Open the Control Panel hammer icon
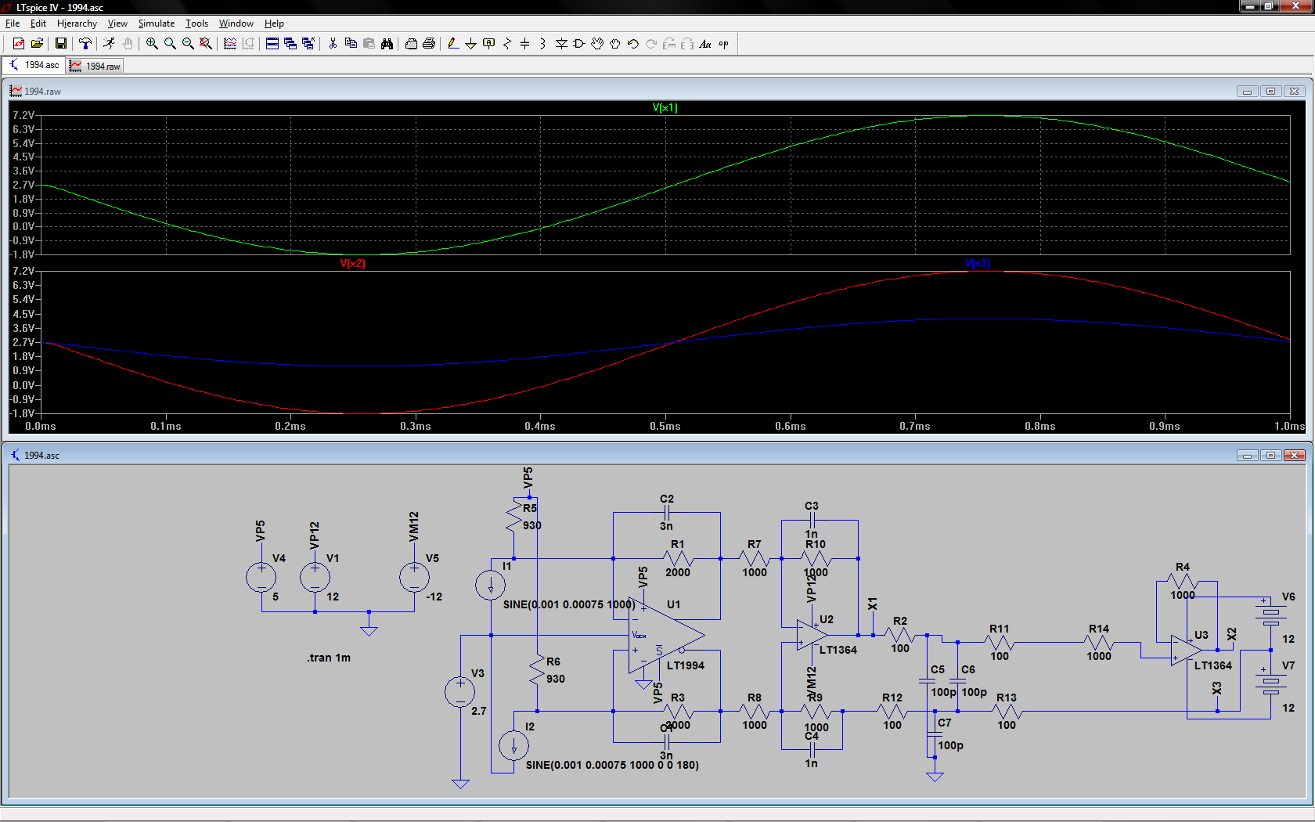Viewport: 1315px width, 822px height. point(85,44)
